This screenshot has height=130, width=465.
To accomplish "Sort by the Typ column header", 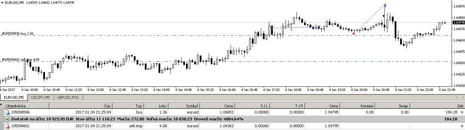I will (x=128, y=106).
